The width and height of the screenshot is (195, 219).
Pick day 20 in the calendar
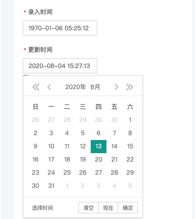point(99,160)
